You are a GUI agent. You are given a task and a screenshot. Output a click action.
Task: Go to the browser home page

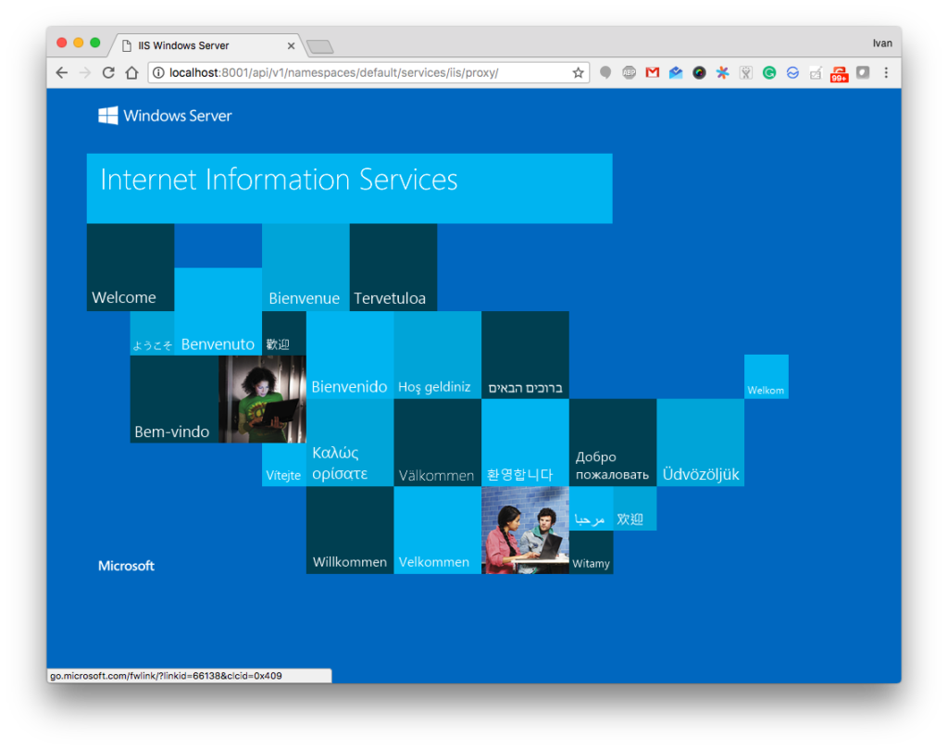(x=131, y=72)
